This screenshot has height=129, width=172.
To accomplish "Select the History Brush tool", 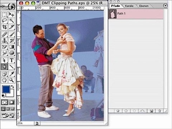I will [11, 41].
